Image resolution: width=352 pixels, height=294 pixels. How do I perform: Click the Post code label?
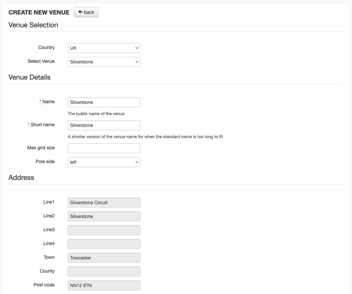(44, 285)
